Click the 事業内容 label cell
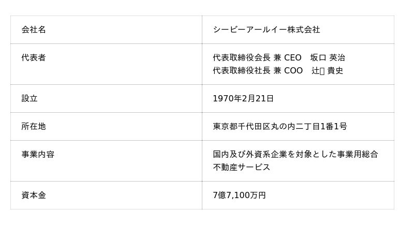This screenshot has width=414, height=225. (x=38, y=155)
